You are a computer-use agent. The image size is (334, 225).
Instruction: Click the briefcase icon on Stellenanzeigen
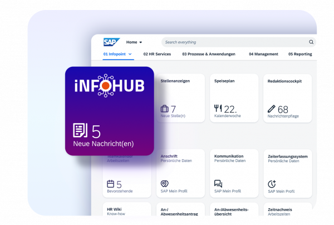pos(164,109)
